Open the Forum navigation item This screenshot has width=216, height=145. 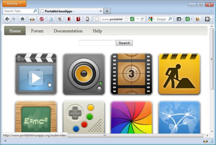(x=37, y=31)
